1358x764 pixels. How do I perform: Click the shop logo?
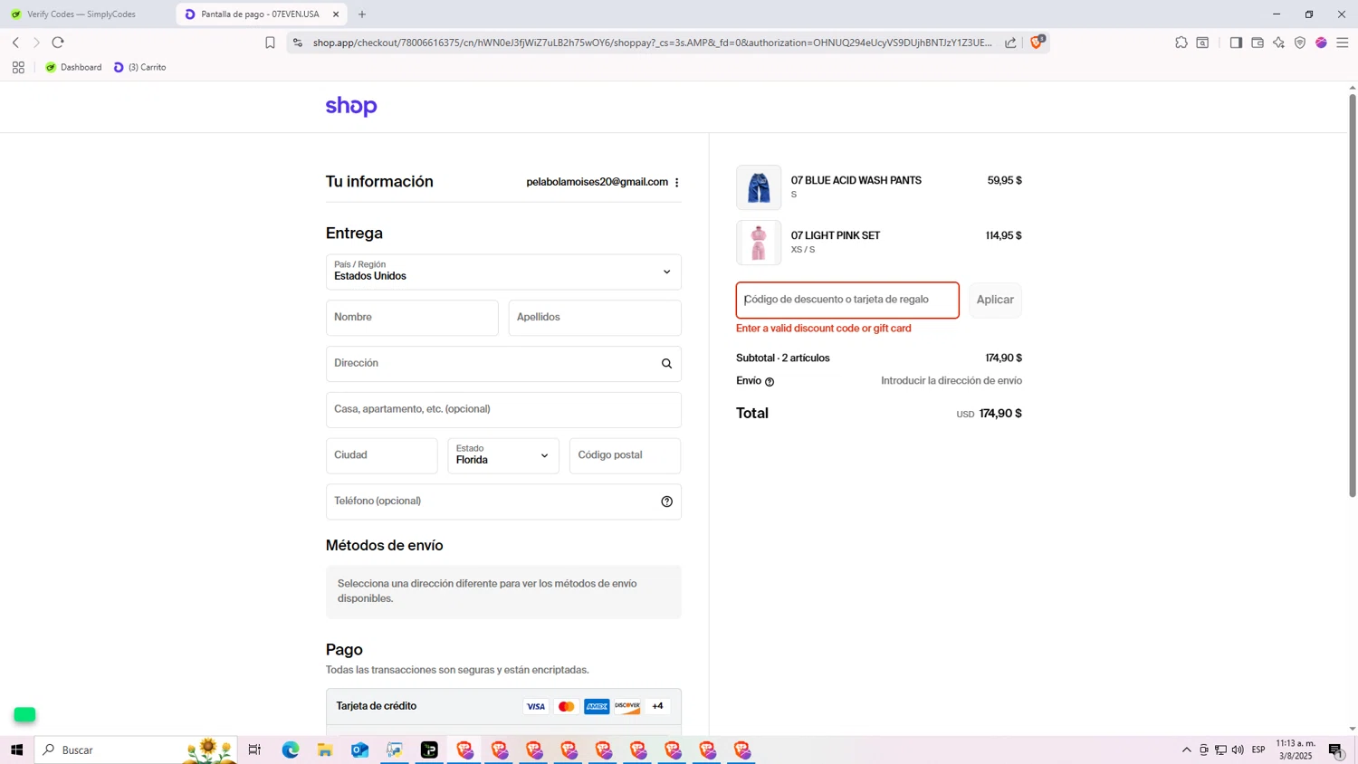point(351,107)
